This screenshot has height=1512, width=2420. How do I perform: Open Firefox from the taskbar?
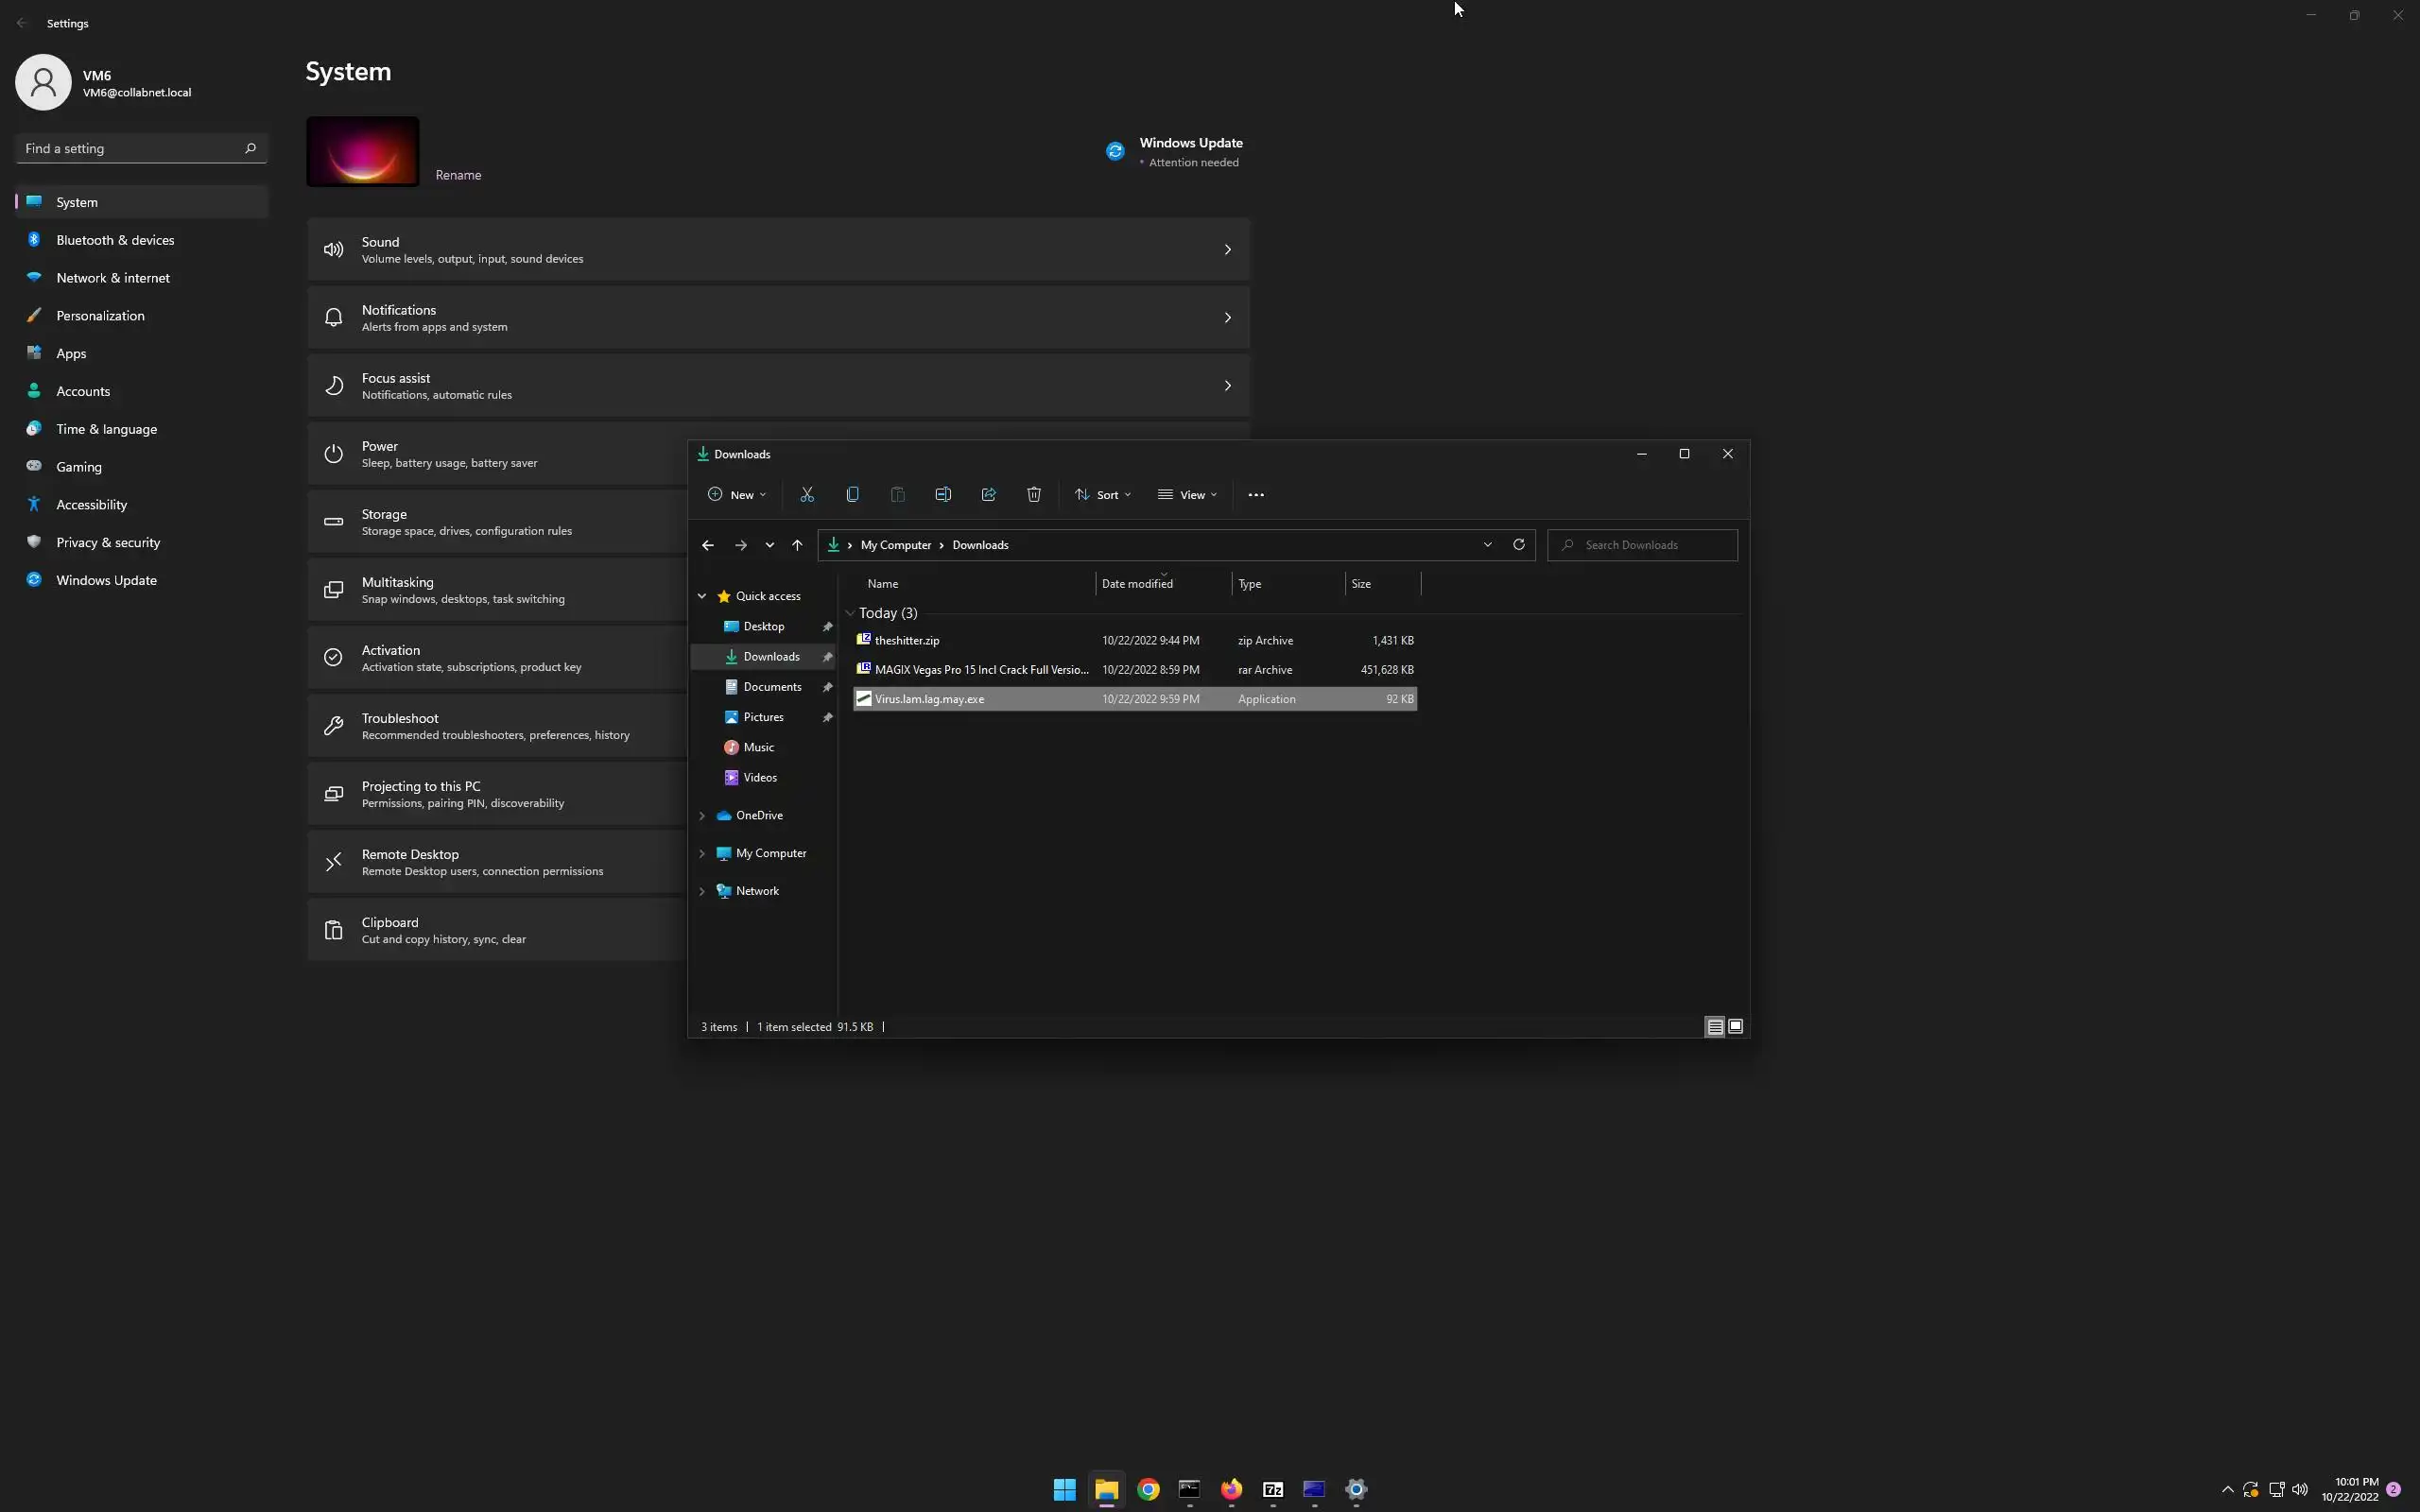pyautogui.click(x=1231, y=1489)
